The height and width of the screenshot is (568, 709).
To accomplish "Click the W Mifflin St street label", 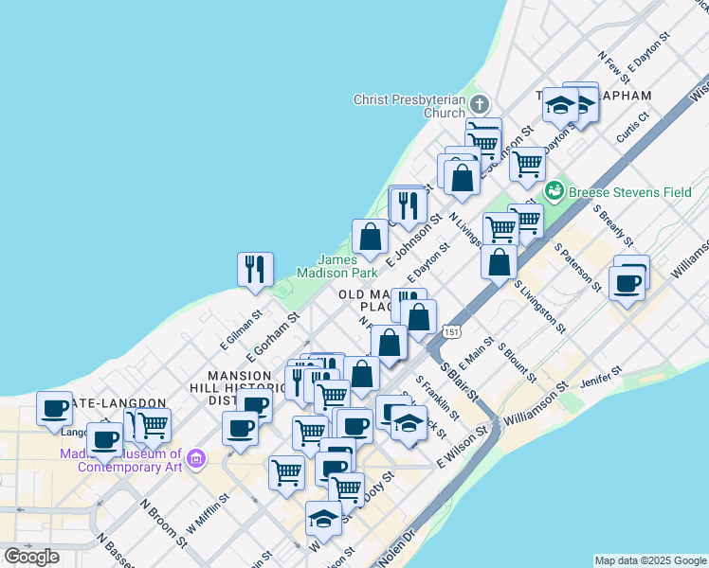I will (208, 513).
